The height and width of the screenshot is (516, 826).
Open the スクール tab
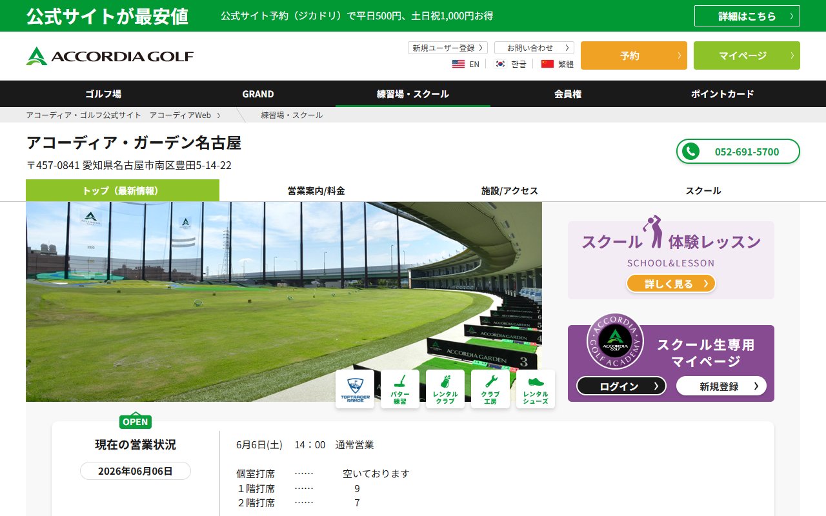(x=703, y=191)
